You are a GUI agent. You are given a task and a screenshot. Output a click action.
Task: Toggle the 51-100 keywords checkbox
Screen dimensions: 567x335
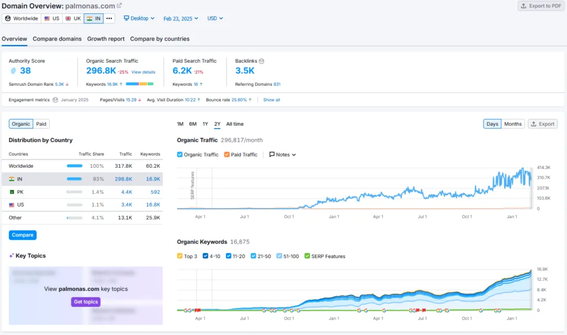(279, 256)
